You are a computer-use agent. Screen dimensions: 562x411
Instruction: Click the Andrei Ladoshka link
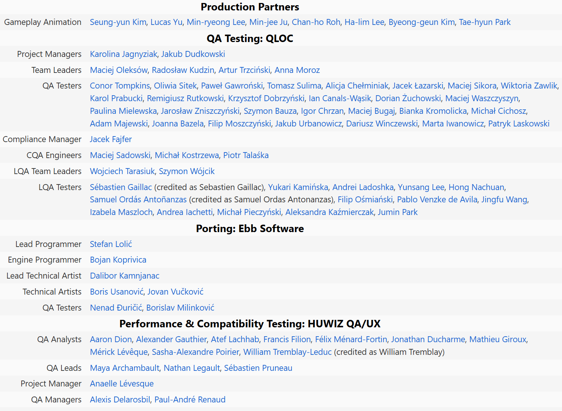(363, 187)
